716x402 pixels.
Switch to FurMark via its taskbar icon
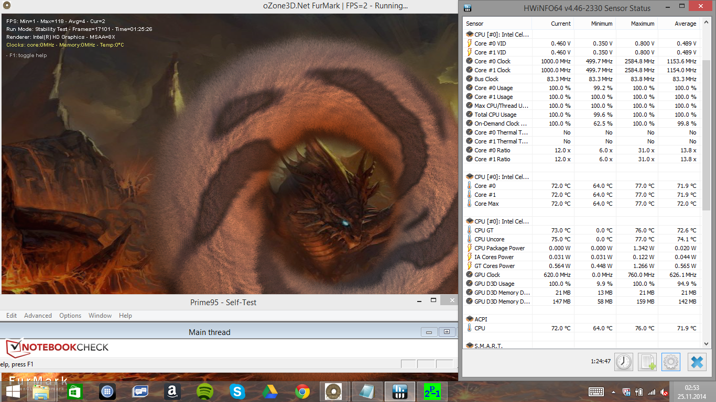(332, 392)
